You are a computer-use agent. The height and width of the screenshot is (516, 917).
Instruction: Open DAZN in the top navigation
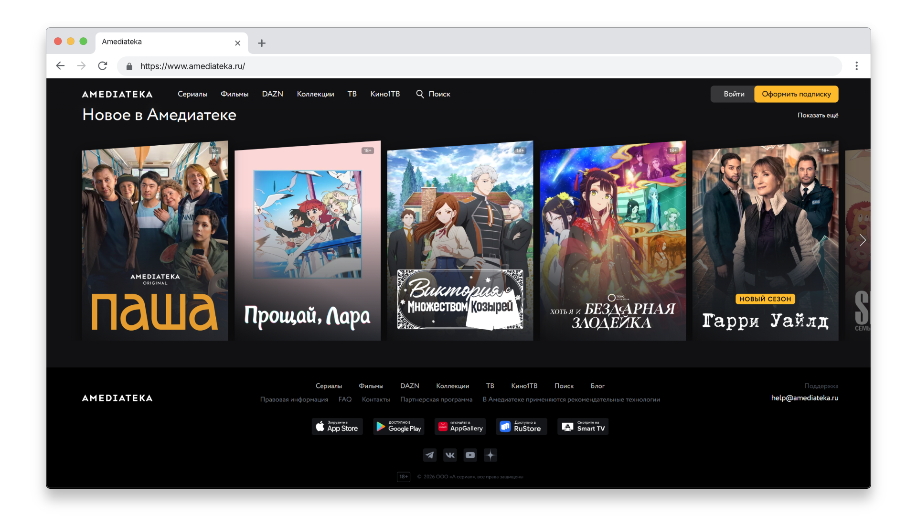click(273, 94)
